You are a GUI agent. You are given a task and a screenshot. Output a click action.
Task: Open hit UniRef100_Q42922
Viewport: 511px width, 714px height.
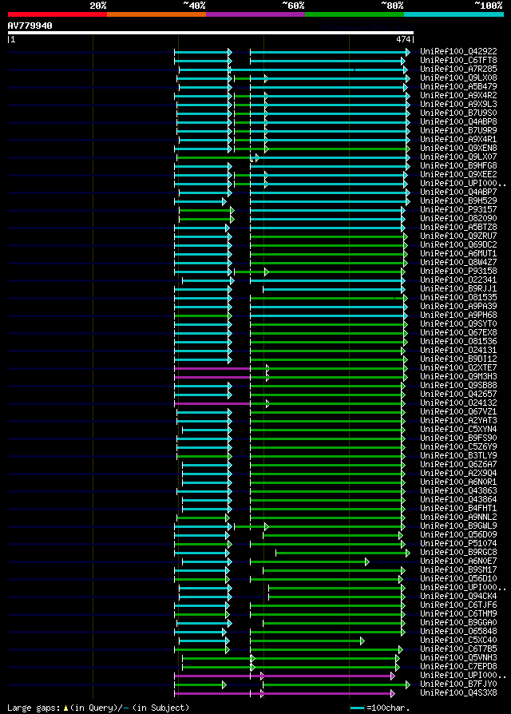click(x=458, y=51)
